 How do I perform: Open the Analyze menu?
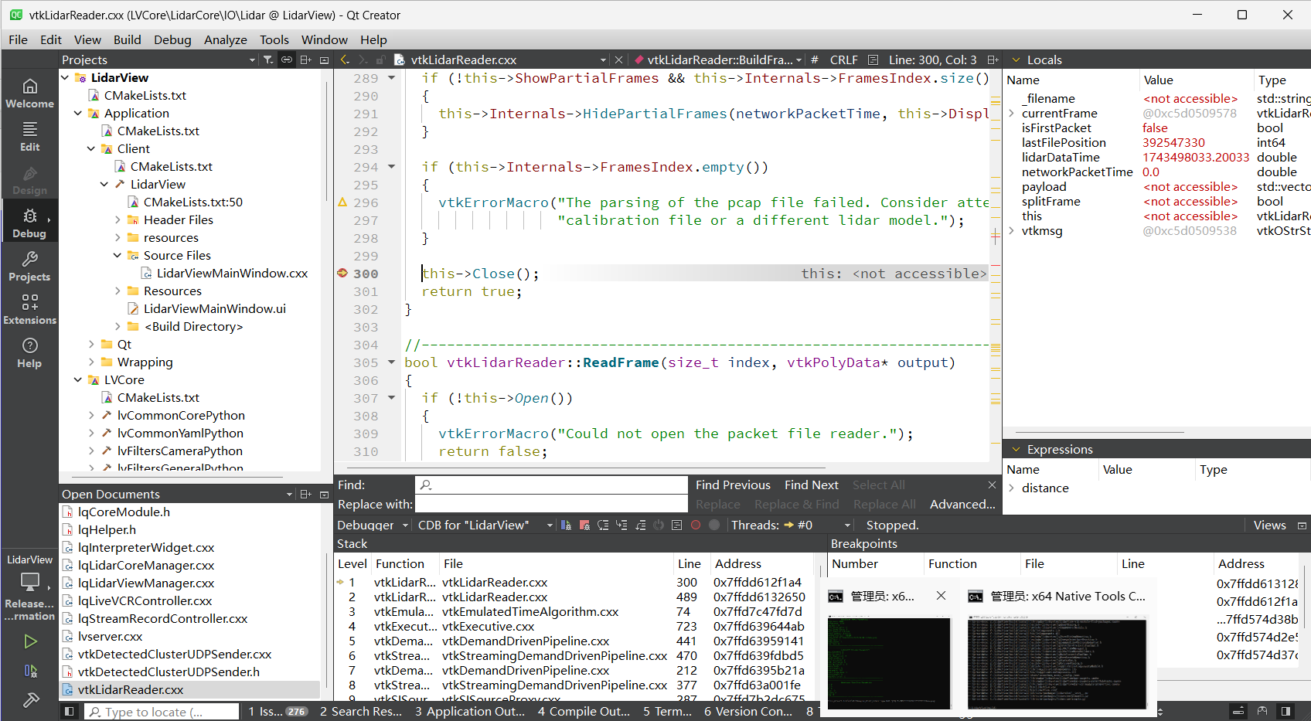pos(226,39)
